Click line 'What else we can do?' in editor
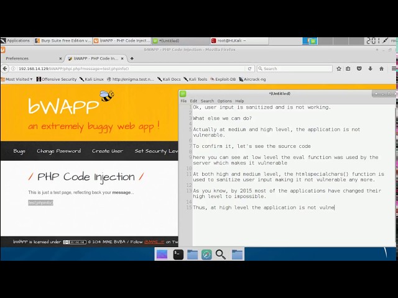The image size is (398, 298). (223, 119)
